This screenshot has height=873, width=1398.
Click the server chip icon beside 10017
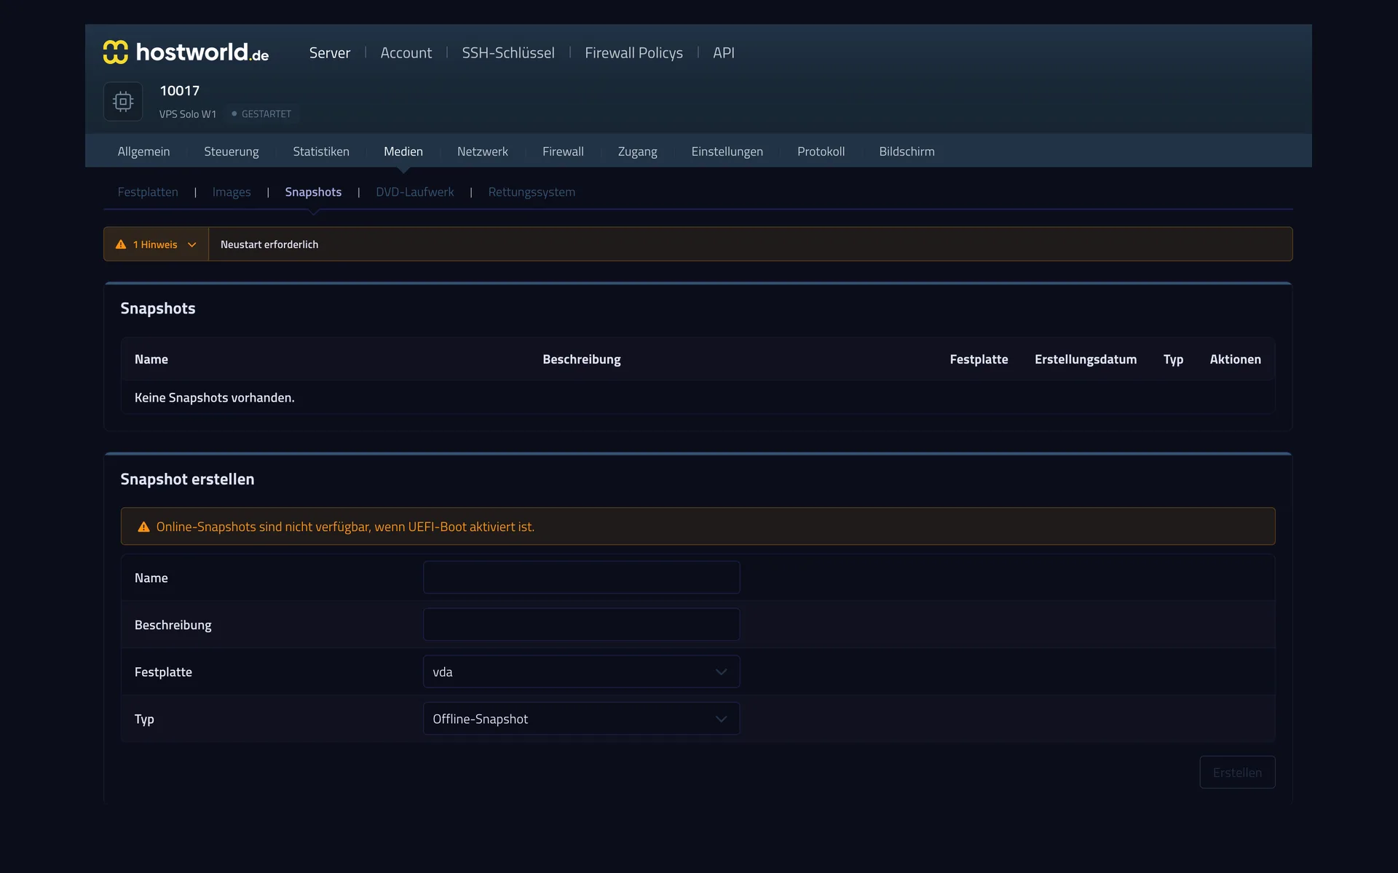tap(123, 101)
